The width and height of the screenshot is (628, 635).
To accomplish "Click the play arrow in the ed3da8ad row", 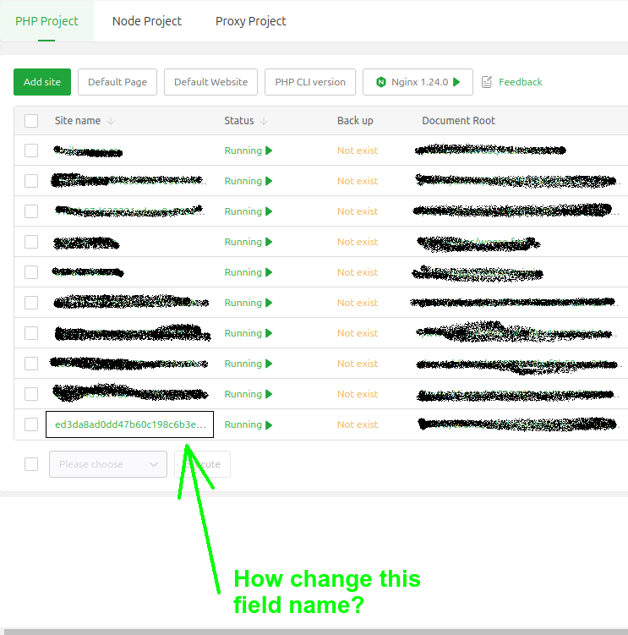I will (269, 424).
